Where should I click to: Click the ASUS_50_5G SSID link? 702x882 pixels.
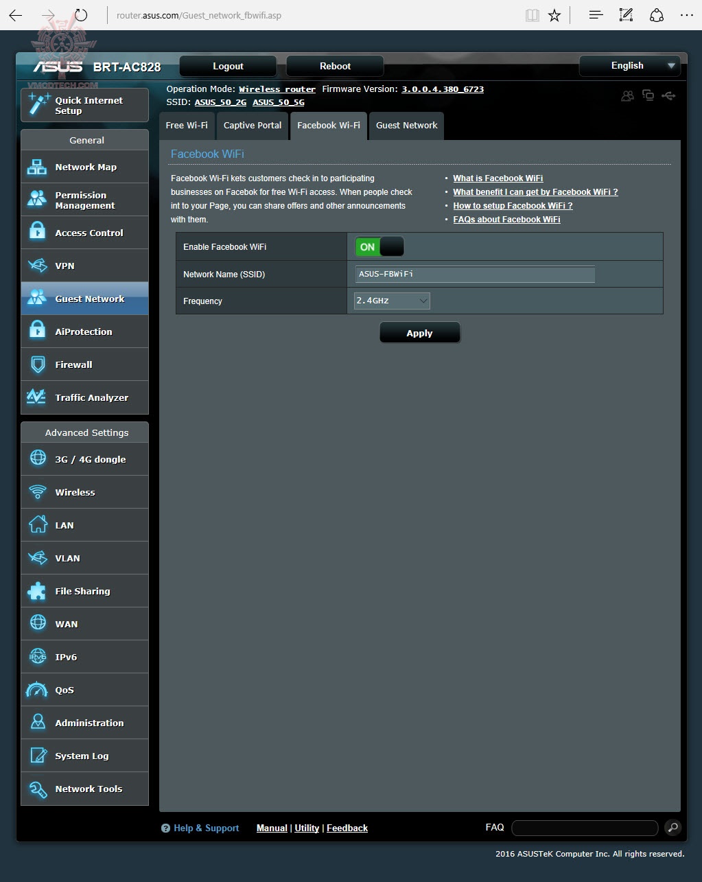[279, 102]
